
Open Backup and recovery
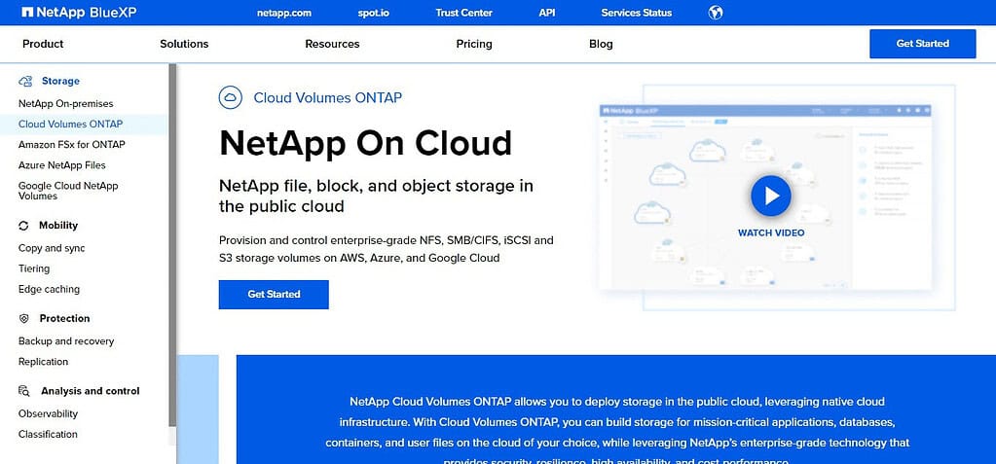[x=66, y=341]
